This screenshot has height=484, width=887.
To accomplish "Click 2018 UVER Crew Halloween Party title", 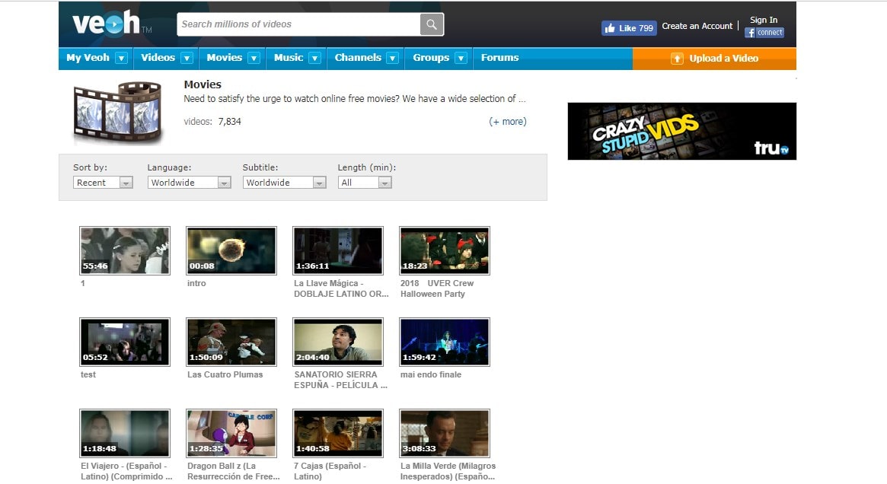I will point(437,288).
